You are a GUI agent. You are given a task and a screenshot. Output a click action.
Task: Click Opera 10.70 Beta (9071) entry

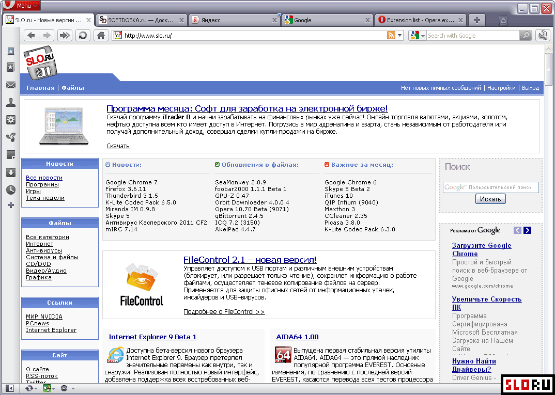(252, 209)
